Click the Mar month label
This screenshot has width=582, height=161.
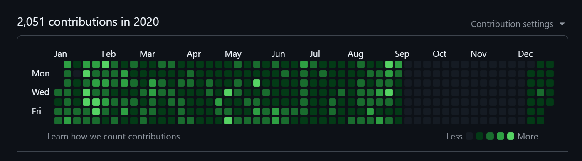tap(147, 54)
